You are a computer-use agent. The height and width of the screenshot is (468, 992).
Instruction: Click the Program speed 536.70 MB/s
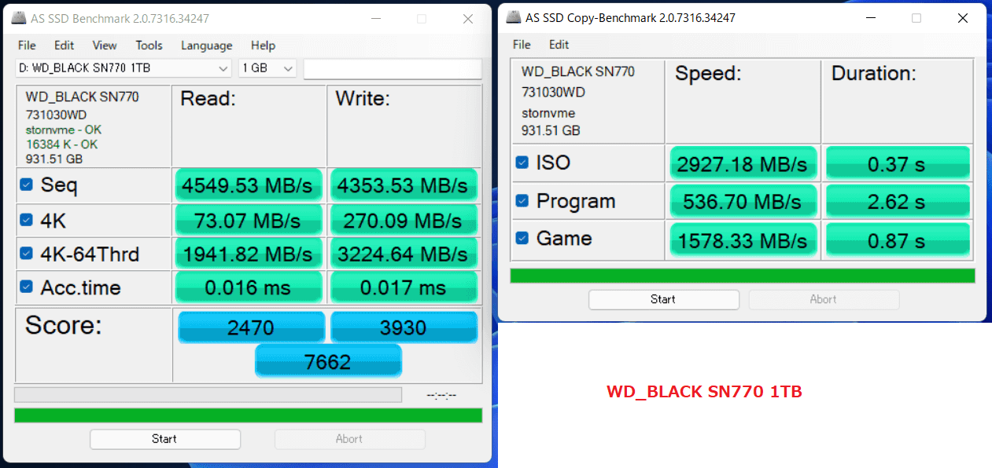coord(743,201)
